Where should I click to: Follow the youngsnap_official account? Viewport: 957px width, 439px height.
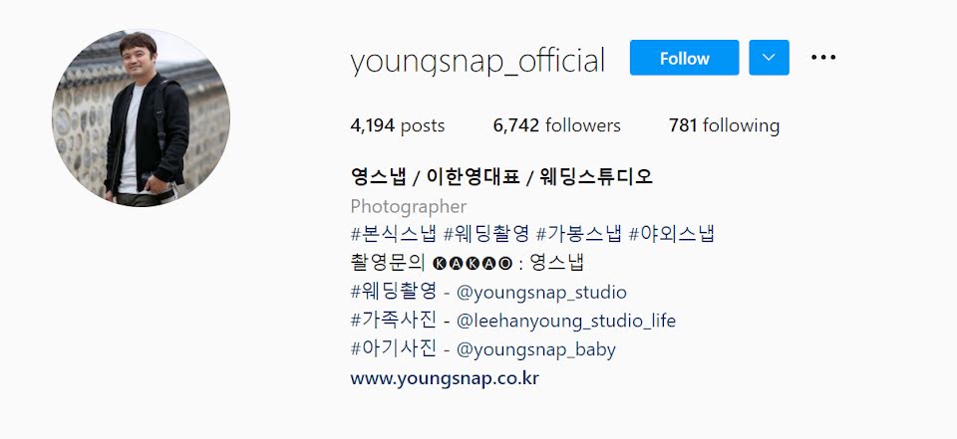coord(684,58)
